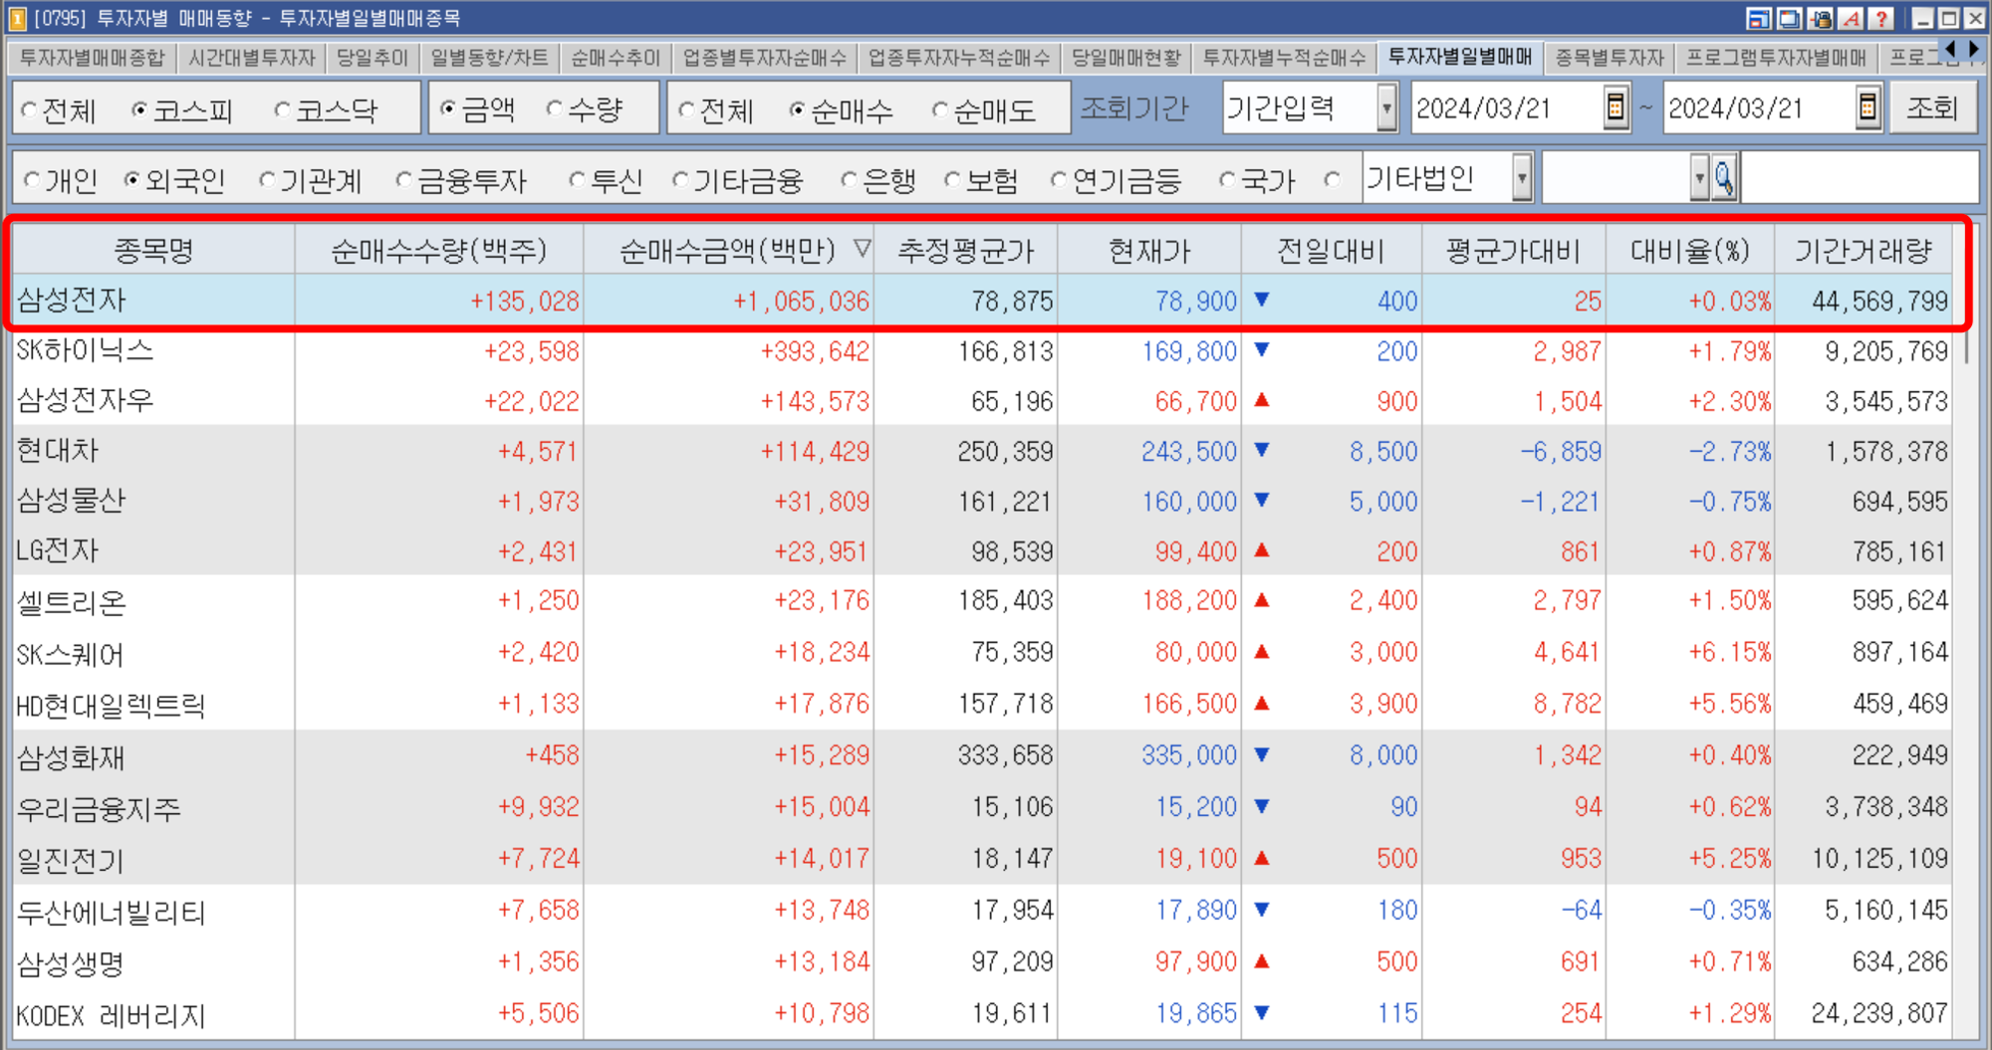Click the up arrow marker in 삼성전자우 row
Screen dimensions: 1992x1050
(x=1262, y=400)
